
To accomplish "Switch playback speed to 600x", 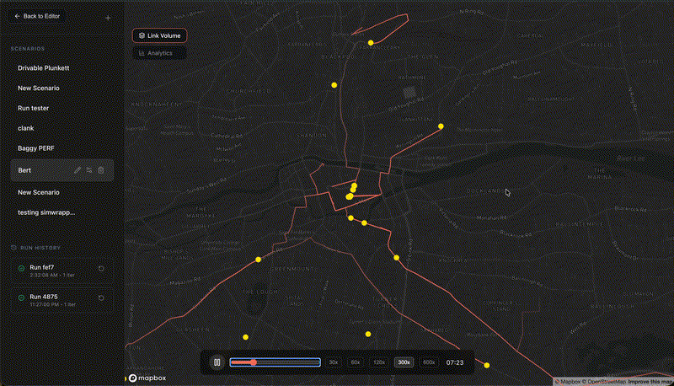I will click(x=429, y=362).
